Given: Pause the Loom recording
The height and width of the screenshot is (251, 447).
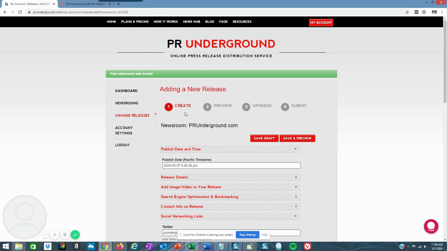Looking at the screenshot, I should tap(65, 235).
